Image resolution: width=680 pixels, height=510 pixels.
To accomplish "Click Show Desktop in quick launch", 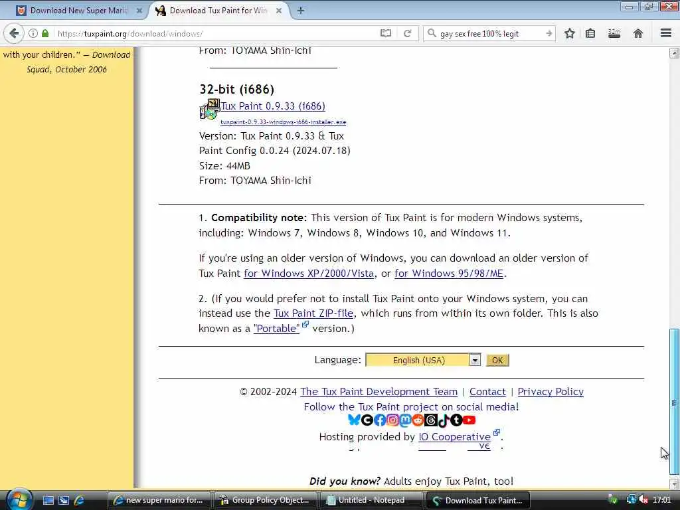I will 48,500.
